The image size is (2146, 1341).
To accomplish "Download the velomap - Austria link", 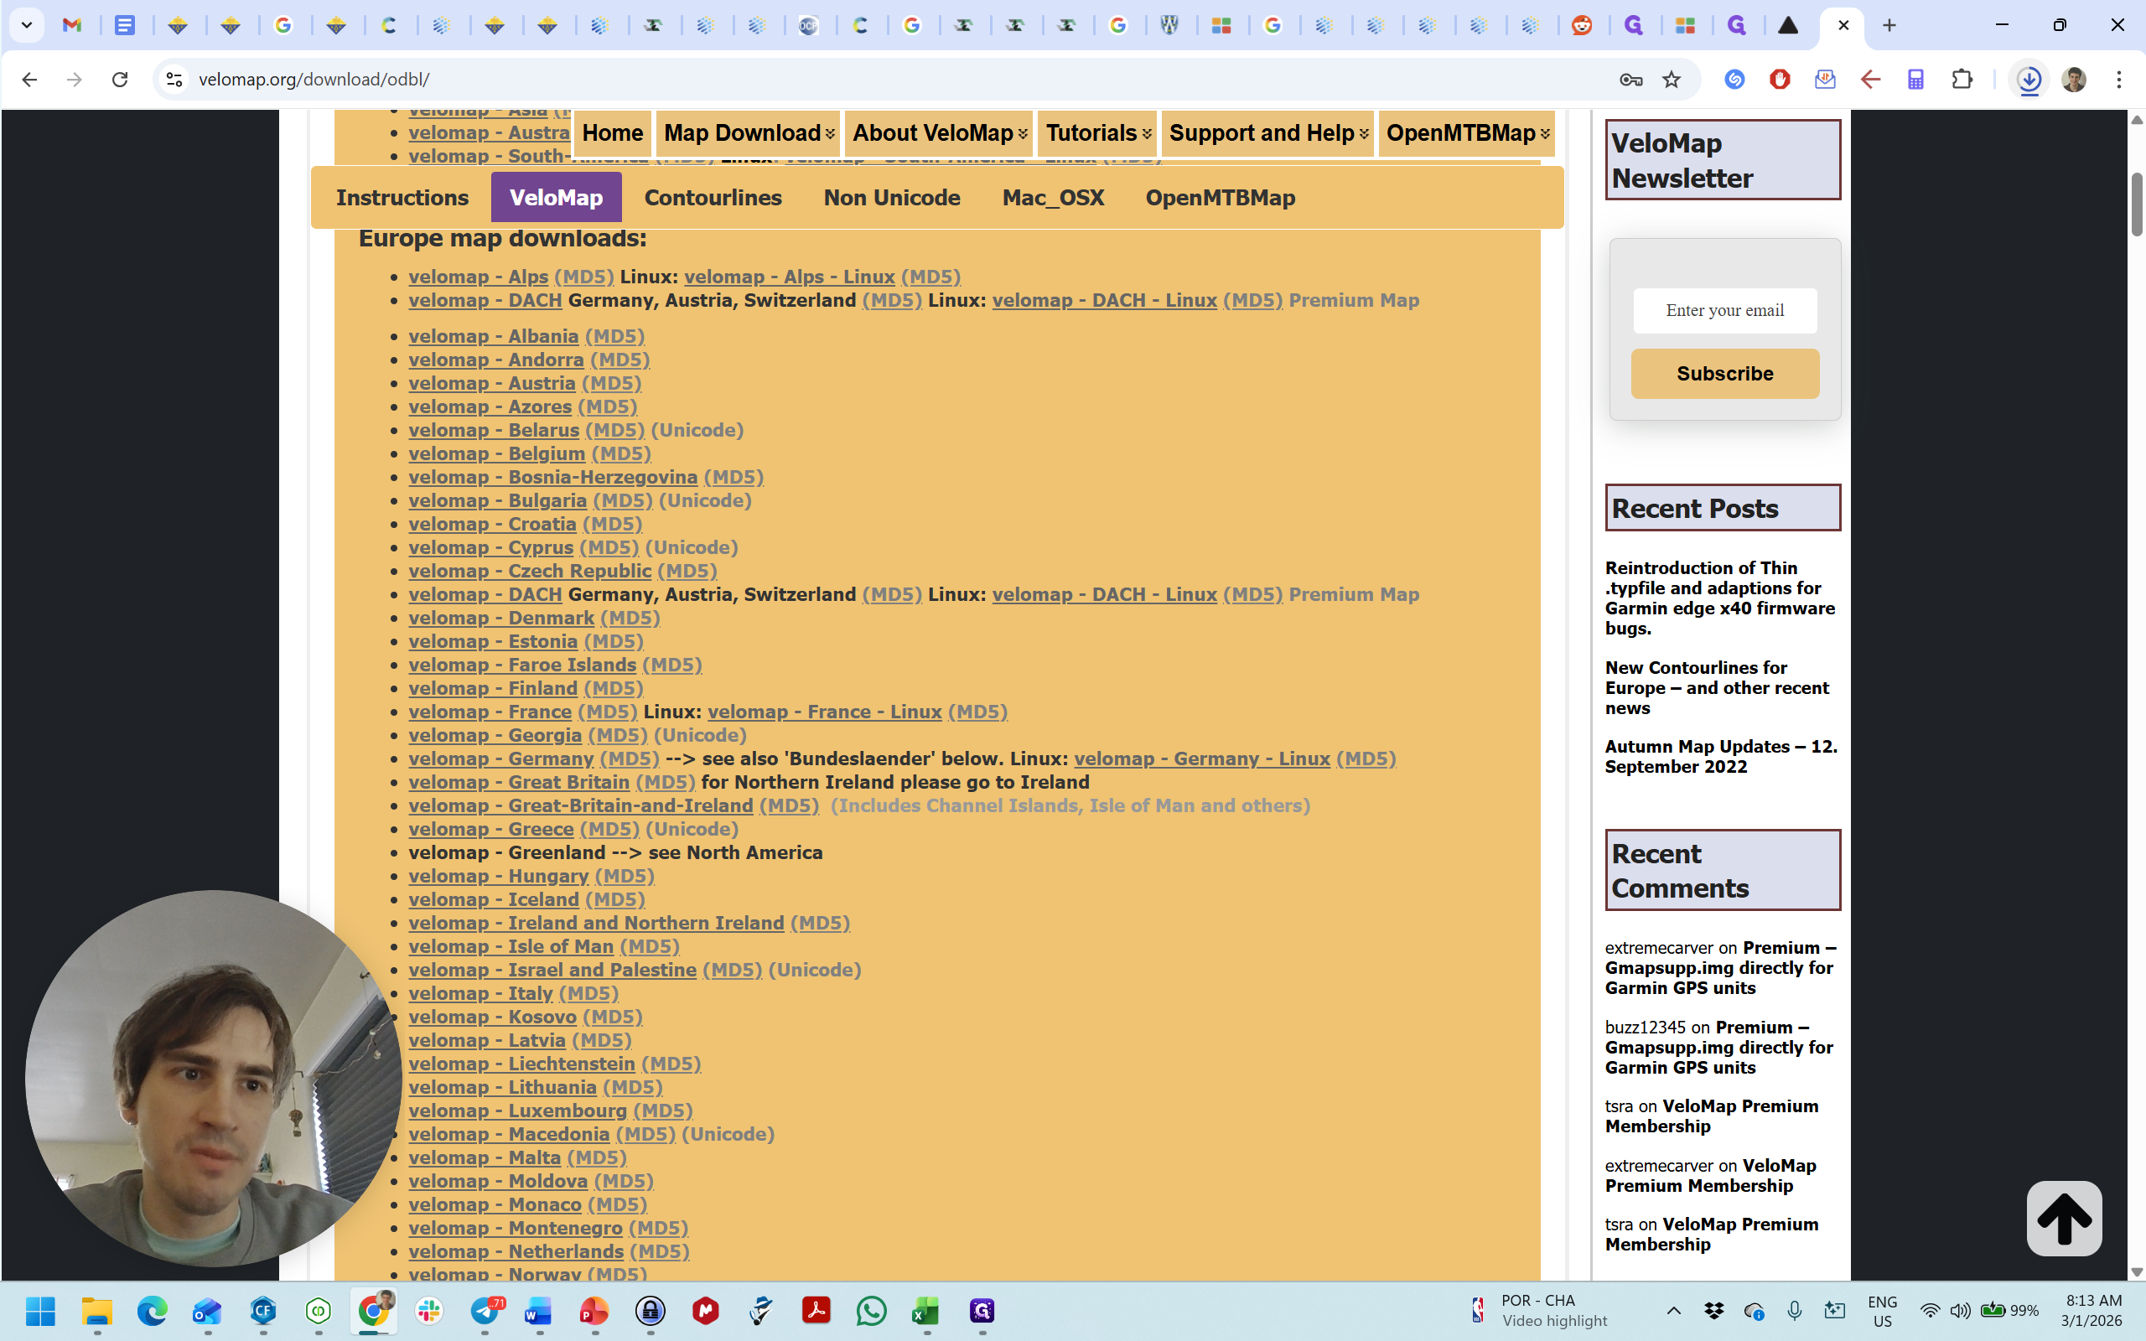I will [x=492, y=383].
